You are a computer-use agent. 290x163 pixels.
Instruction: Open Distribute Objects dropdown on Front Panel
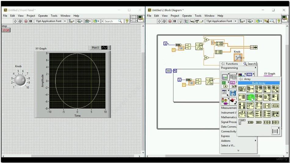tap(80, 21)
